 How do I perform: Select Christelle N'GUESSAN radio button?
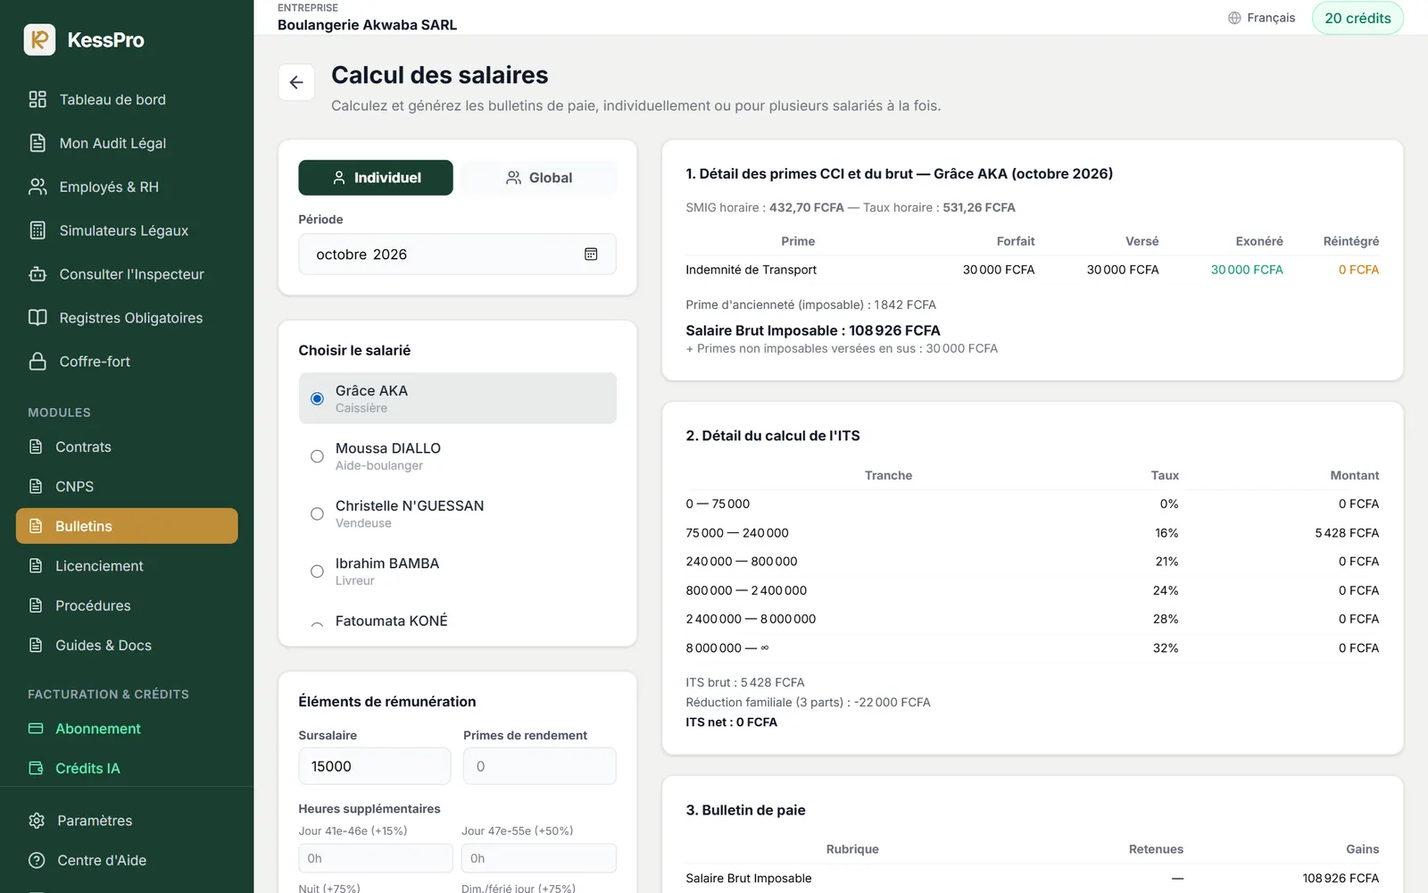tap(317, 513)
